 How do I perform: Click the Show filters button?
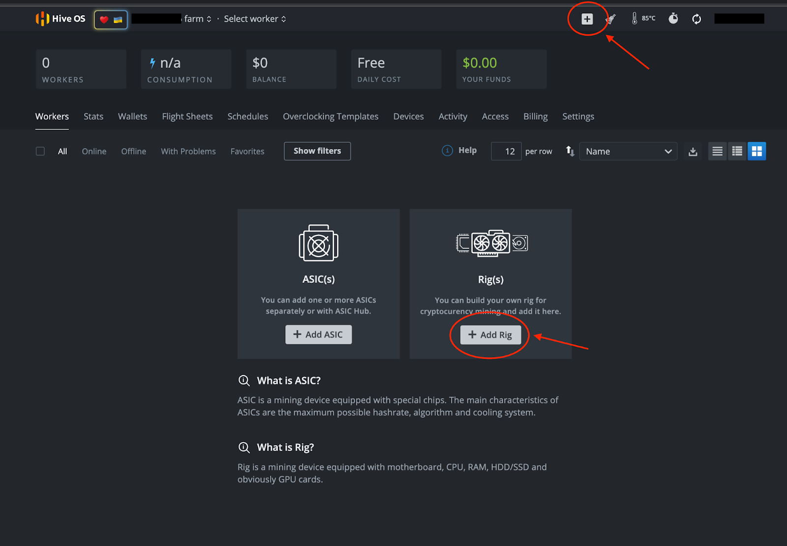click(317, 151)
